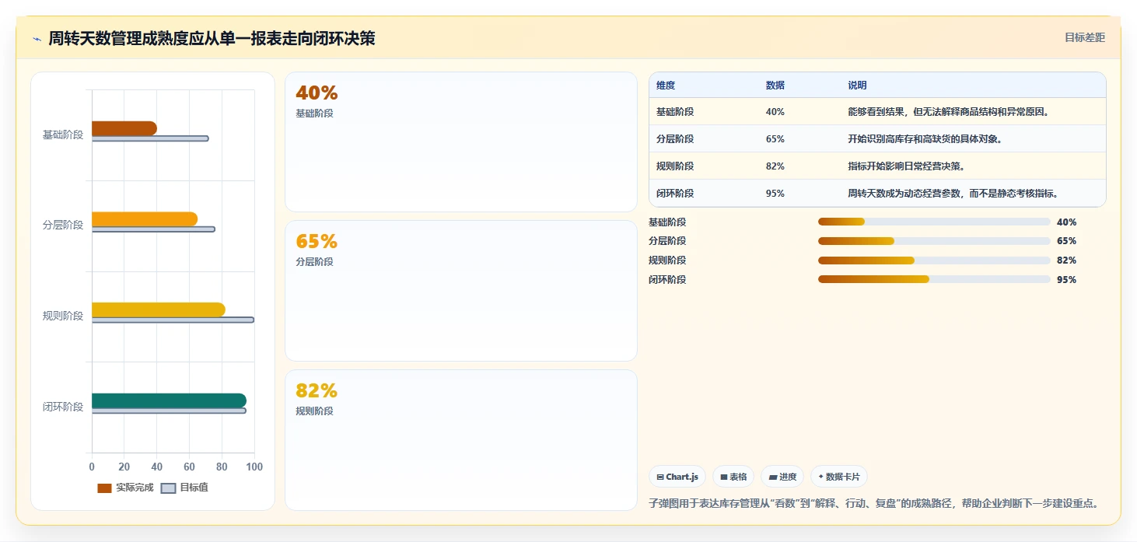Click the 规则阶段 table row cell
1137x542 pixels.
point(674,166)
